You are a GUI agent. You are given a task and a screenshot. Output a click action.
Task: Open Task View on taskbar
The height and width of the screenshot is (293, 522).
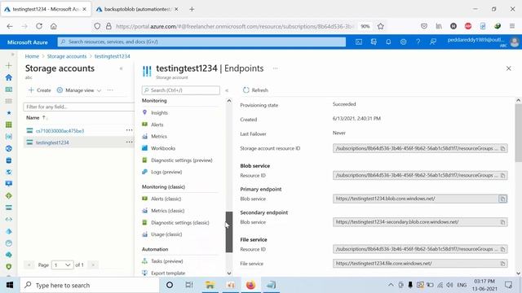pos(189,285)
